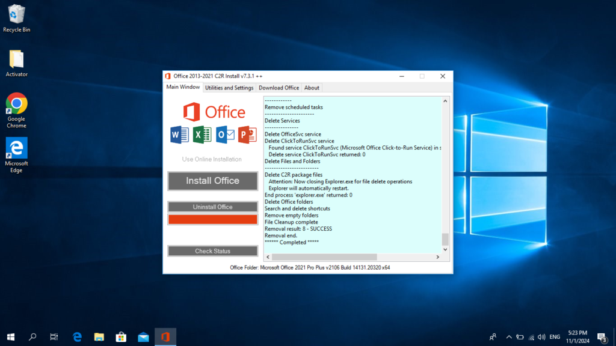Open the network tray icon
616x346 pixels.
coord(531,337)
